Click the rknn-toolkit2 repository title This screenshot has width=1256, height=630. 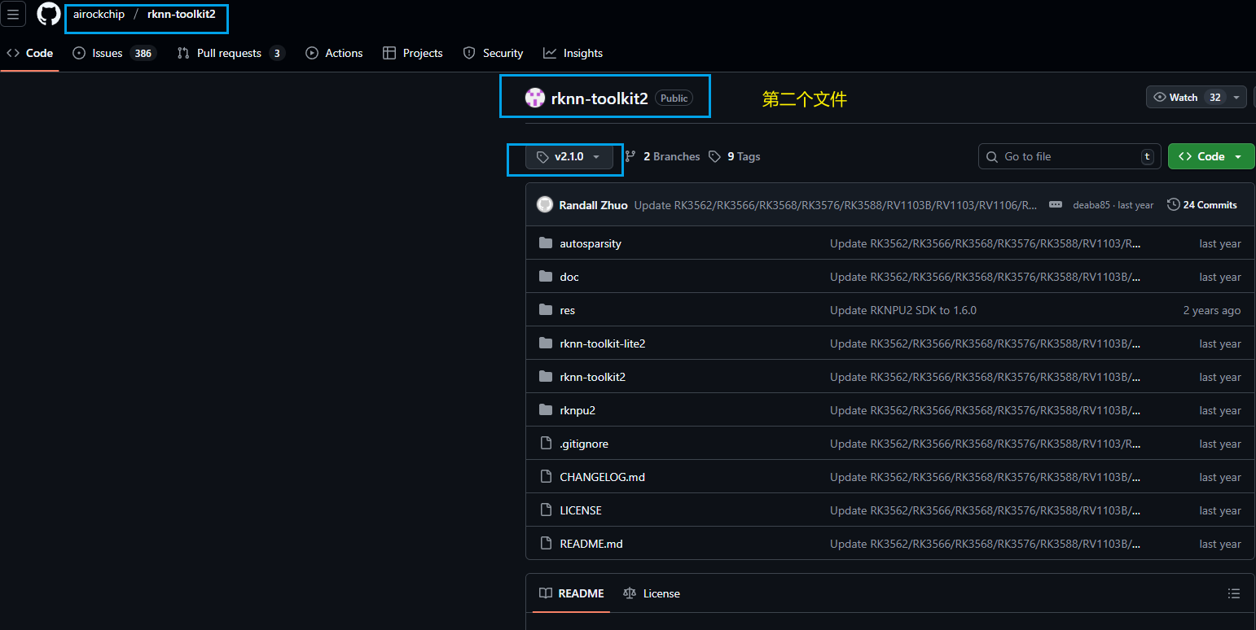(x=599, y=98)
